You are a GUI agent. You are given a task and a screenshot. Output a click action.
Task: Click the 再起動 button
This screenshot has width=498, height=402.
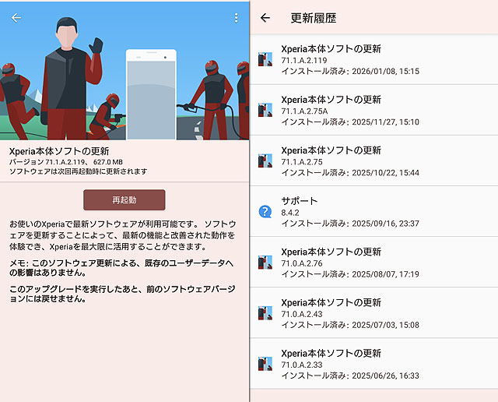(124, 199)
